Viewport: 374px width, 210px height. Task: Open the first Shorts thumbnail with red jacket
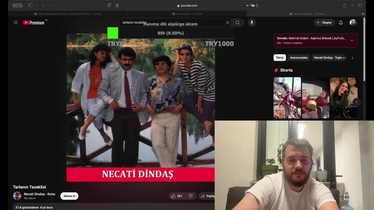point(287,98)
